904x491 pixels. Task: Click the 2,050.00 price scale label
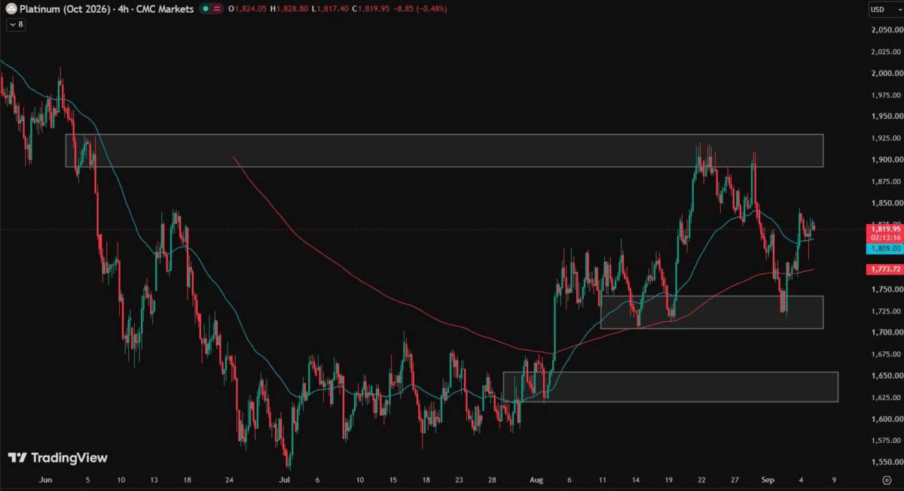pyautogui.click(x=886, y=30)
